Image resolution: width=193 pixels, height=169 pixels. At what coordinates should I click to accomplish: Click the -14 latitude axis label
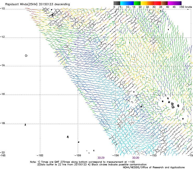(2, 65)
